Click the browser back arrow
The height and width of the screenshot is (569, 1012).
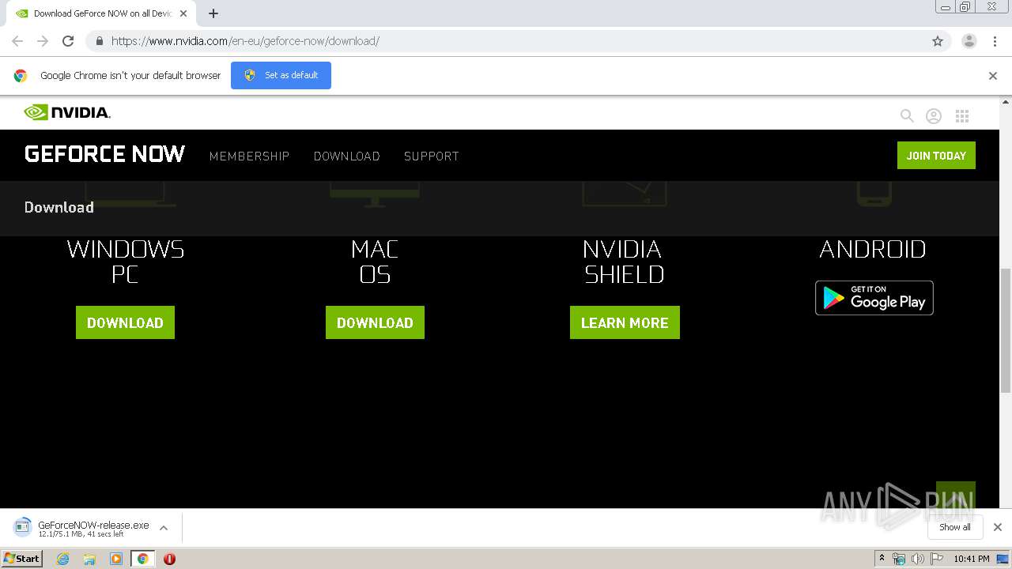(x=17, y=41)
